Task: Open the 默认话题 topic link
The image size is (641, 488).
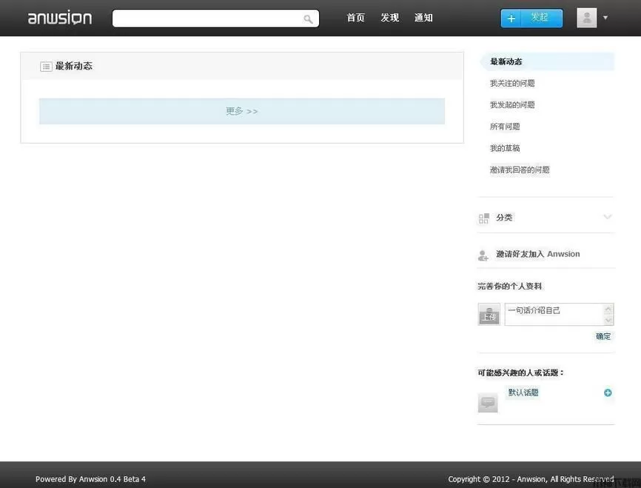Action: pyautogui.click(x=523, y=392)
